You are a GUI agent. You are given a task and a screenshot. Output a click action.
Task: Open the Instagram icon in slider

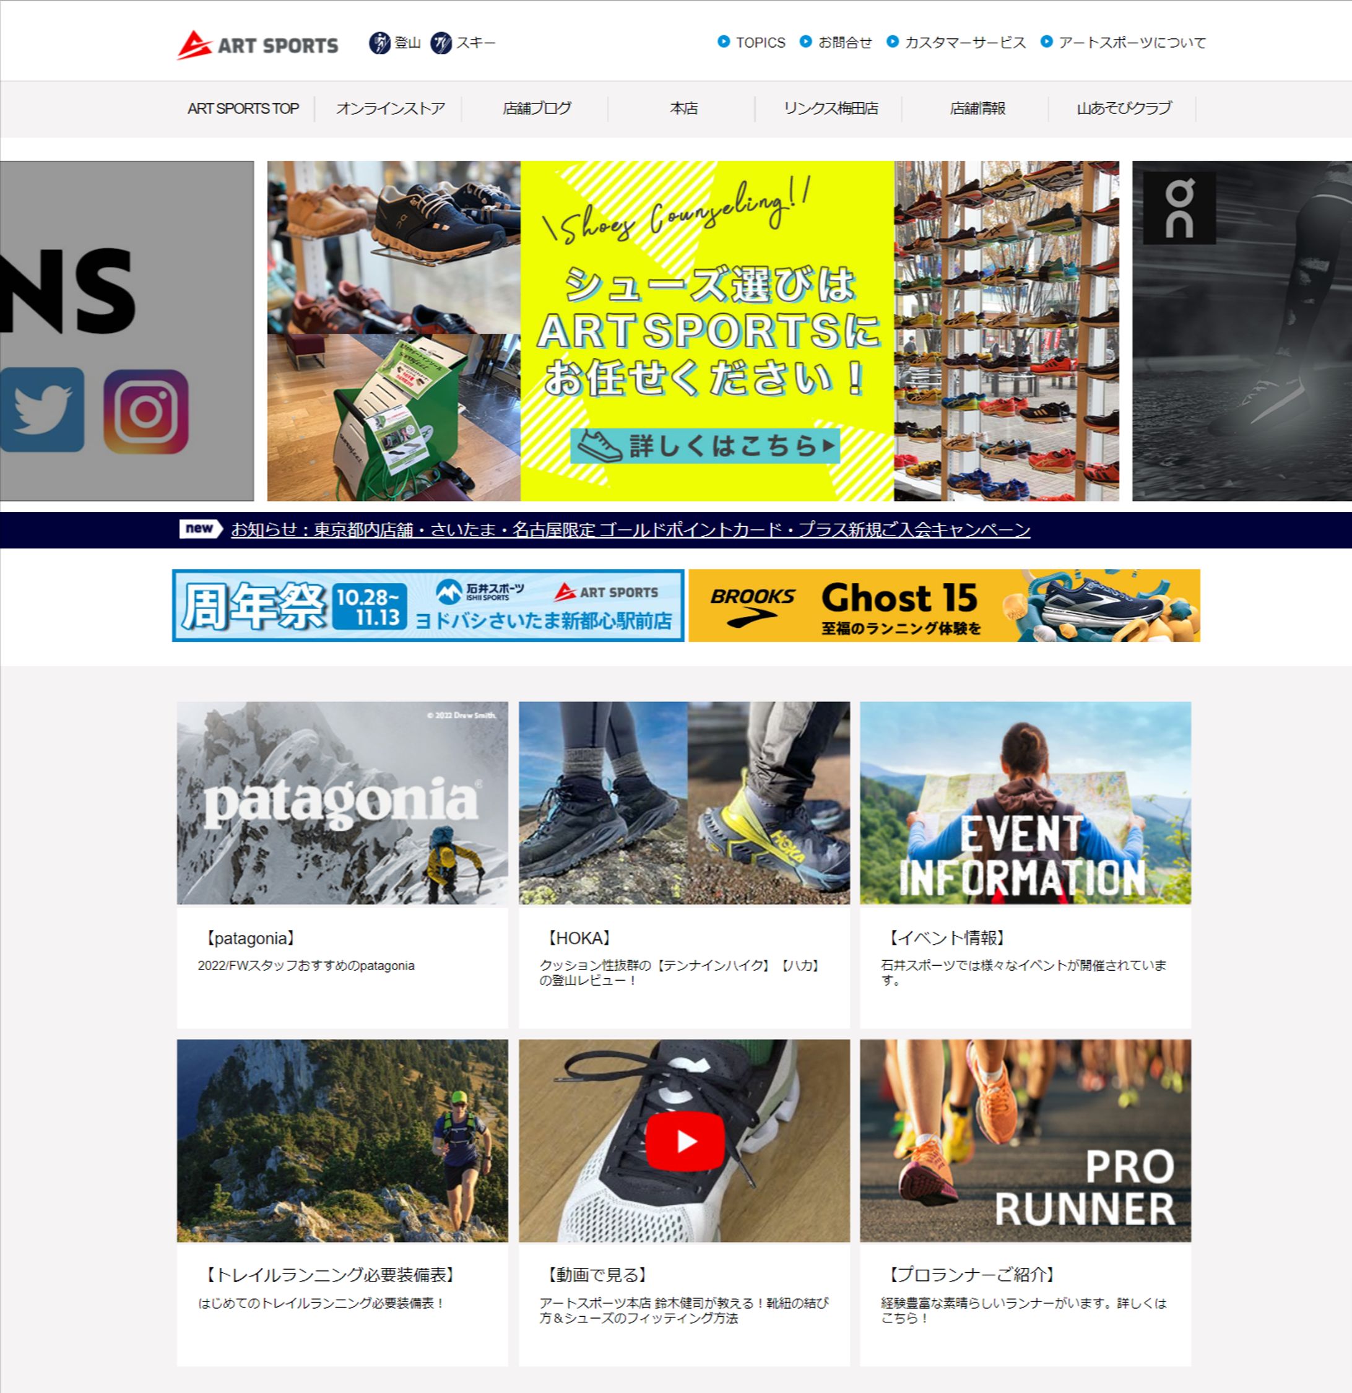pos(145,412)
